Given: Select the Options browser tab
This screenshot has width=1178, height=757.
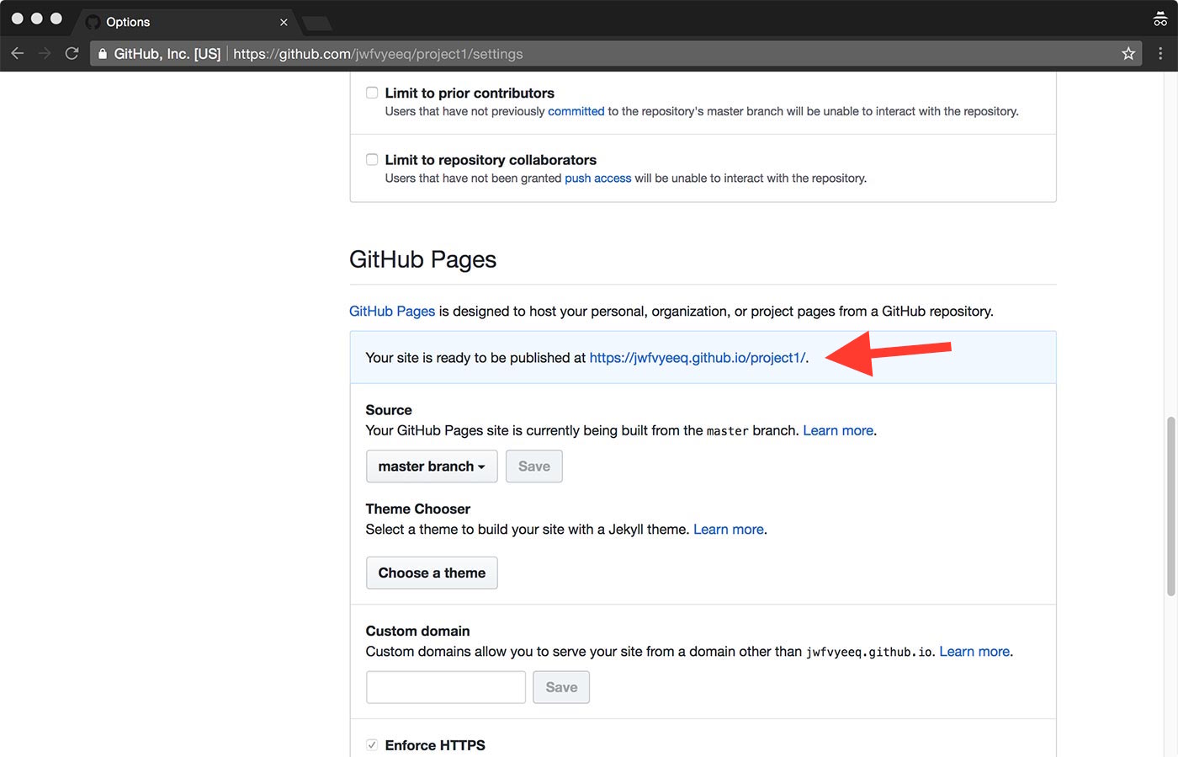Looking at the screenshot, I should [187, 22].
